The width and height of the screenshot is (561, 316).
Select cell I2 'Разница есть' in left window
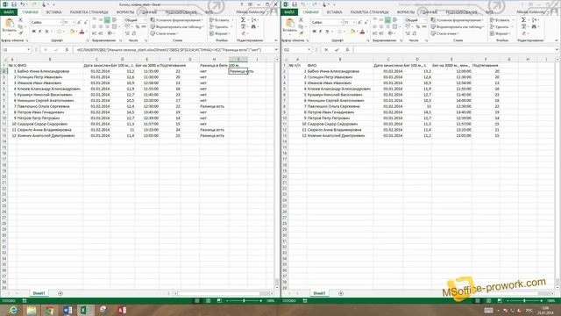pos(238,71)
